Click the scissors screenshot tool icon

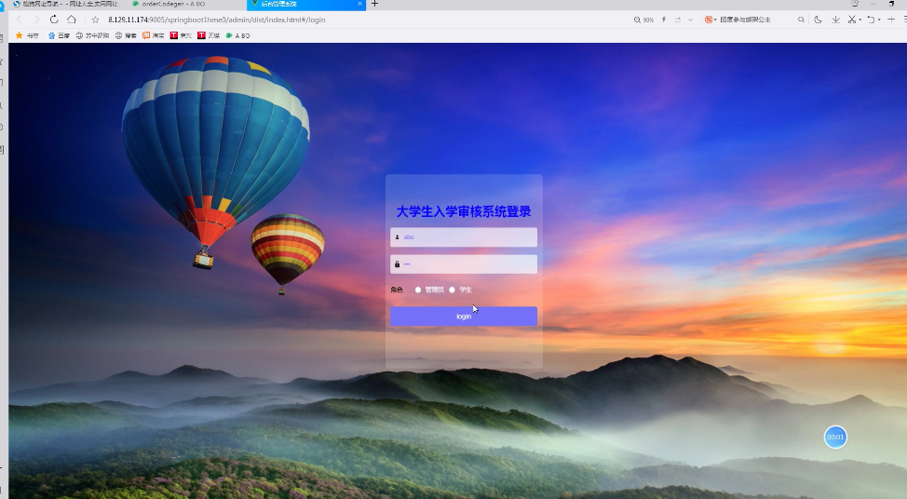pos(851,20)
